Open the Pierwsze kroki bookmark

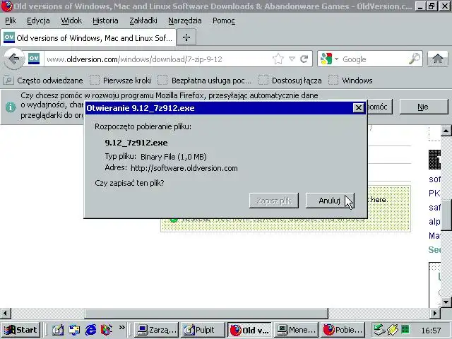click(121, 81)
